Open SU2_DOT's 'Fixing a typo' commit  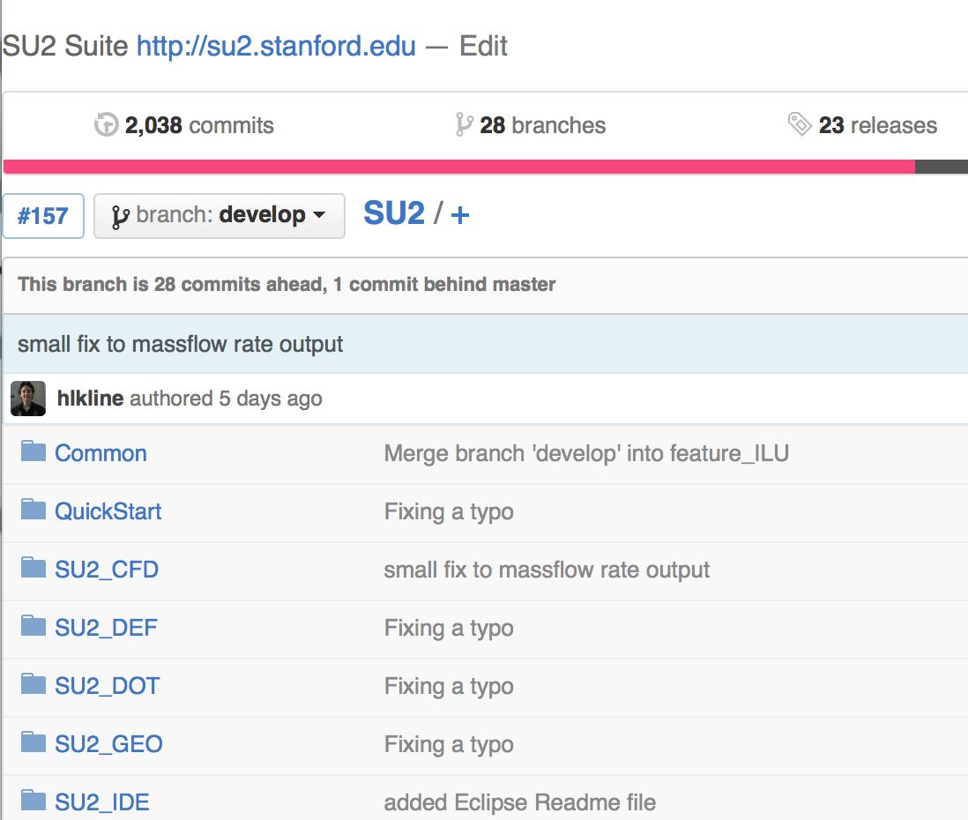(x=449, y=686)
